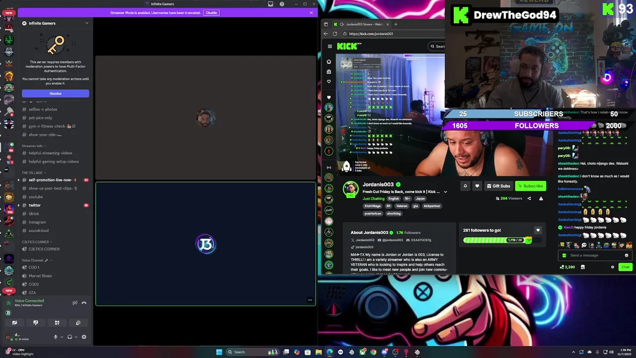Collapse THE VILLAGE category
This screenshot has width=636, height=358.
pos(33,173)
